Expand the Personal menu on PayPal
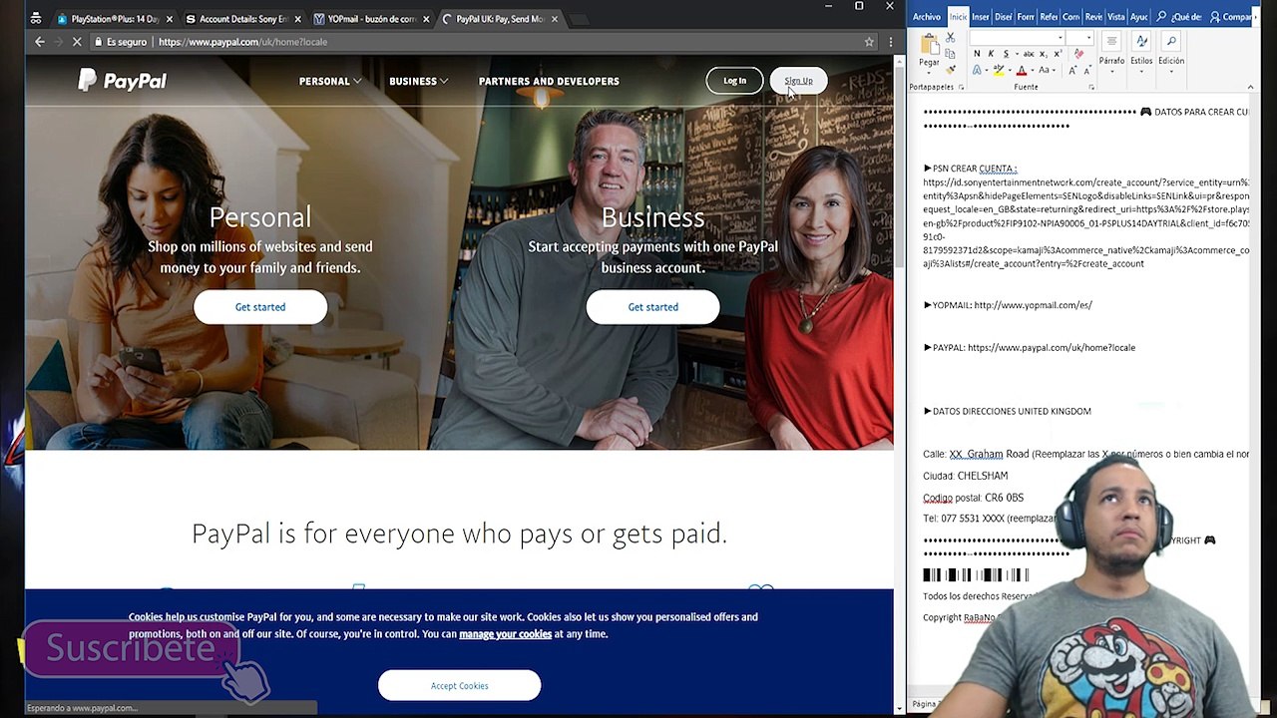The height and width of the screenshot is (718, 1277). (x=330, y=81)
